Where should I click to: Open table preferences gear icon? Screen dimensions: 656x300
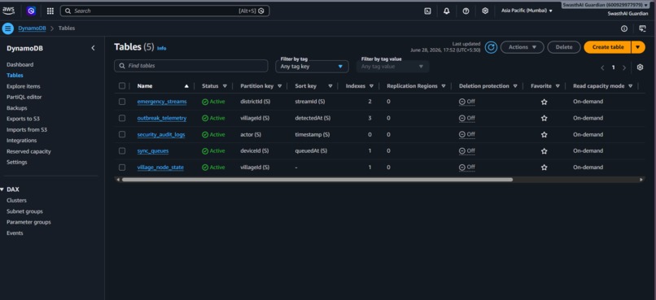pyautogui.click(x=640, y=67)
